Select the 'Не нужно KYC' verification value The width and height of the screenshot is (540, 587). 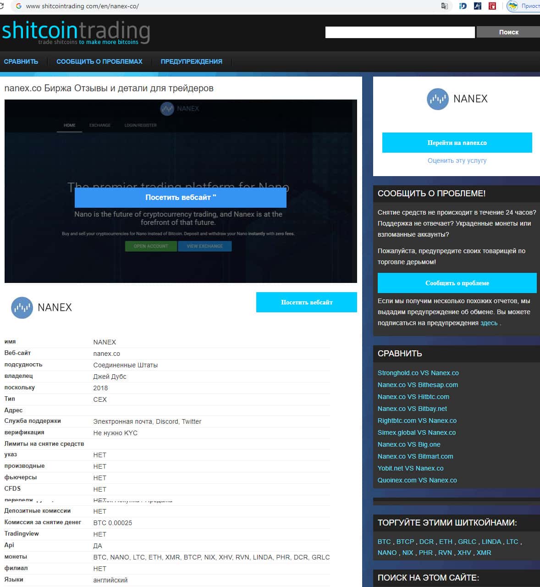click(x=115, y=433)
